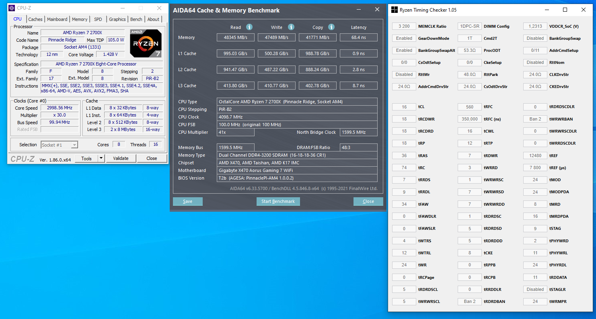Maximize the Ryzen Timing Checker window
Image resolution: width=596 pixels, height=319 pixels.
coord(565,10)
